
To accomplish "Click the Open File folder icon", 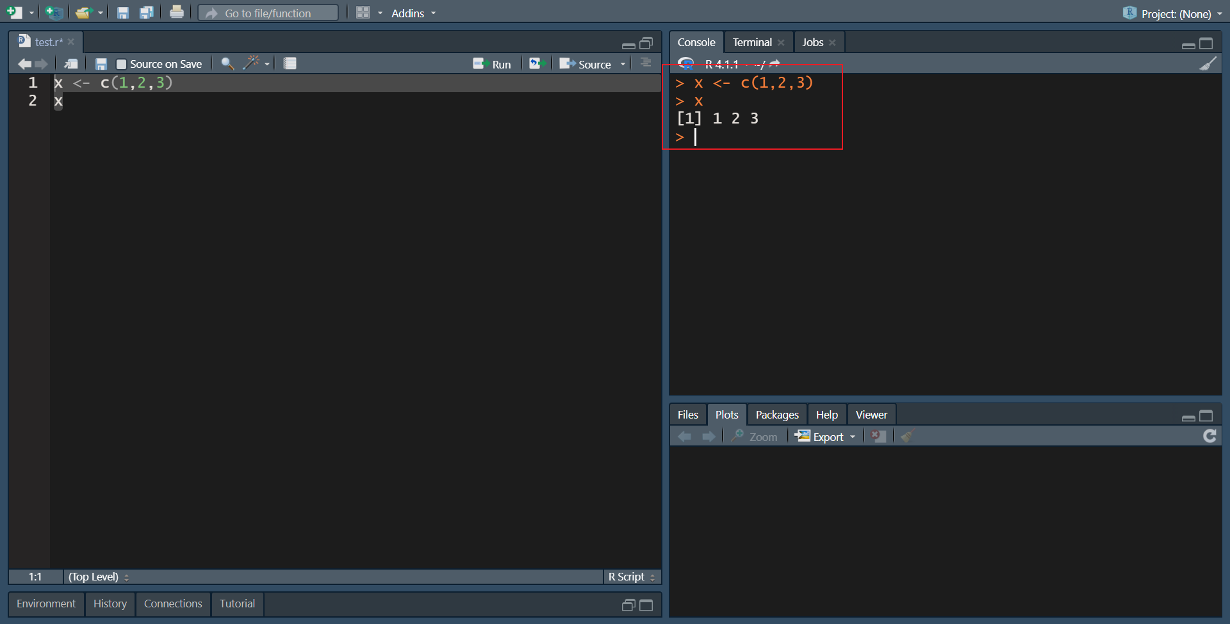I will [x=83, y=13].
